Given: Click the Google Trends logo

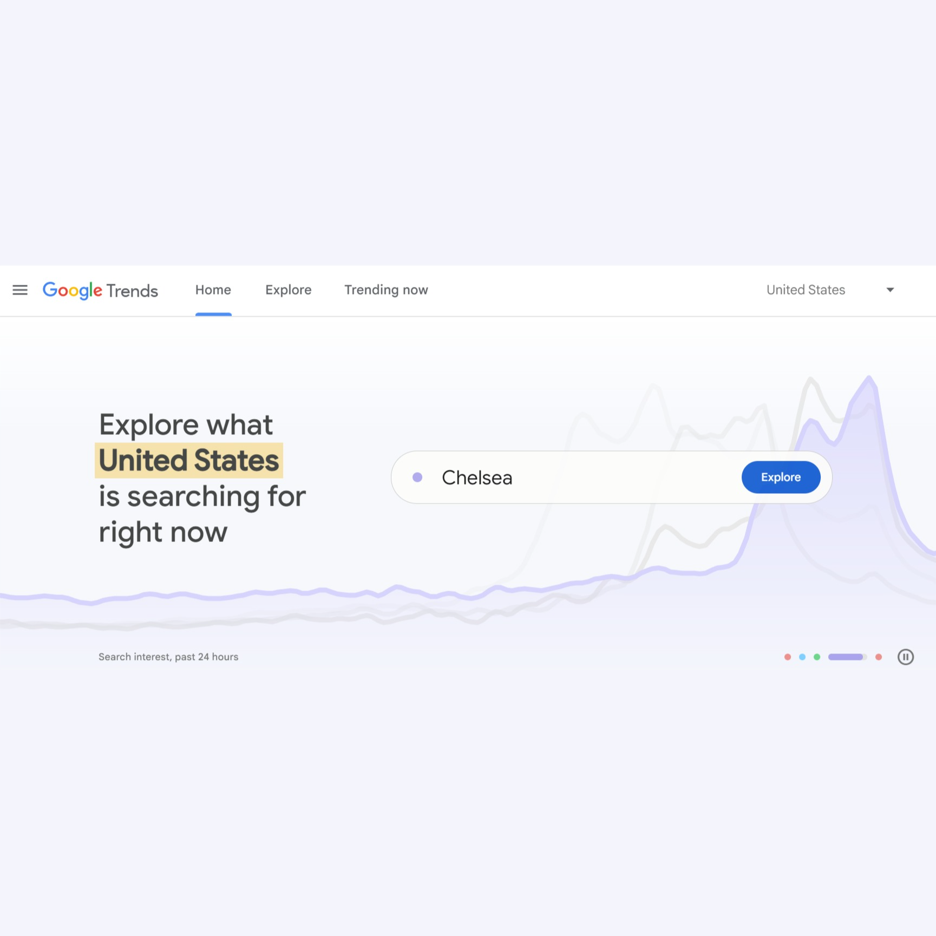Looking at the screenshot, I should click(100, 291).
